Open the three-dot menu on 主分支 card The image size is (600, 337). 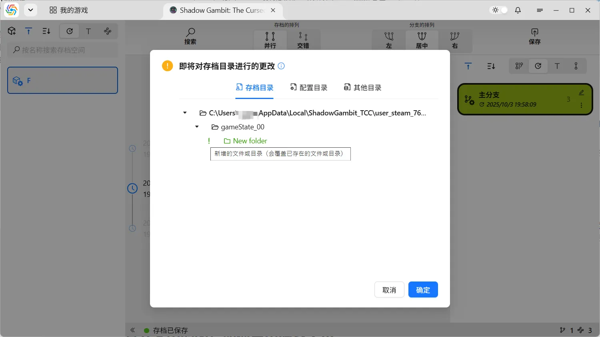point(581,106)
